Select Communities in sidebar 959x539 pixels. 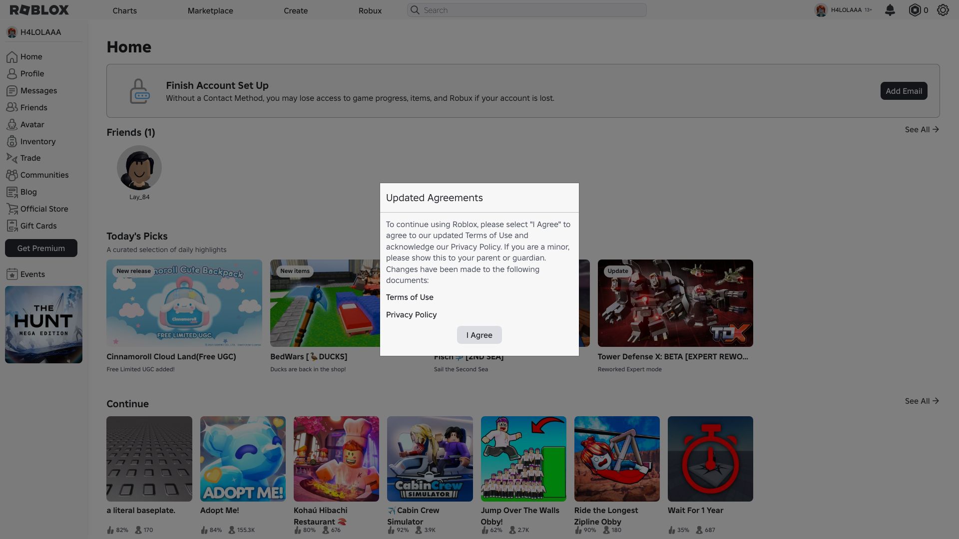pyautogui.click(x=44, y=175)
